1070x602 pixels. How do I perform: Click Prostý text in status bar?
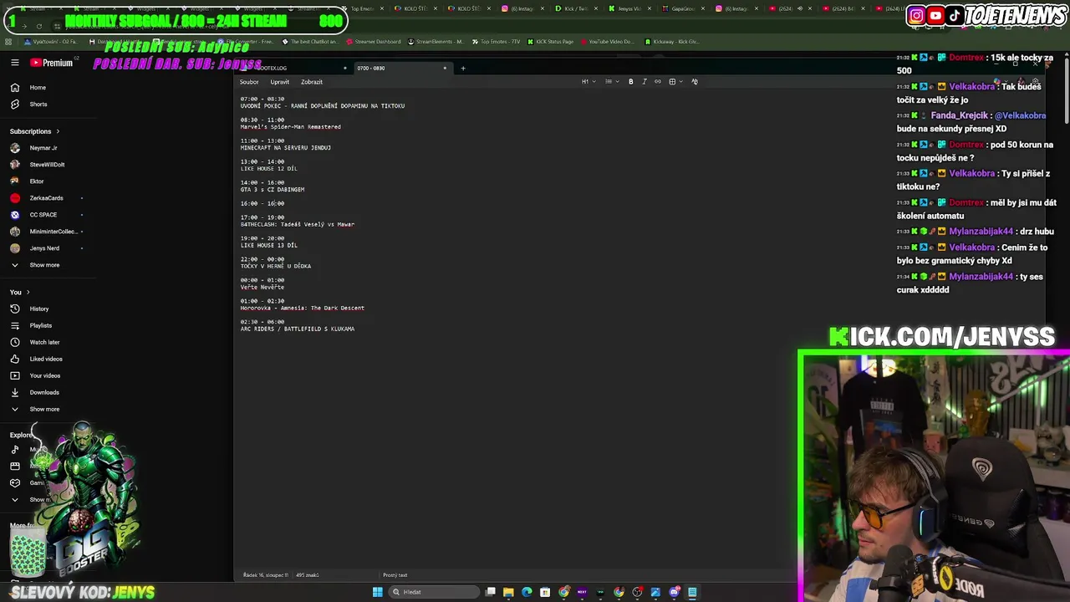click(x=395, y=575)
